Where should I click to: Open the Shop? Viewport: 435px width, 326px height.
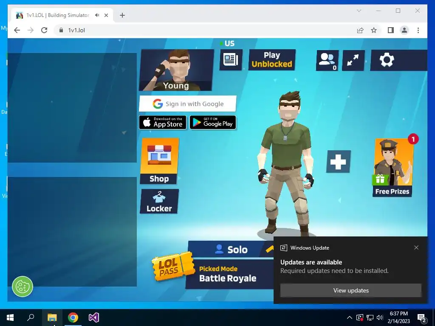pos(159,161)
